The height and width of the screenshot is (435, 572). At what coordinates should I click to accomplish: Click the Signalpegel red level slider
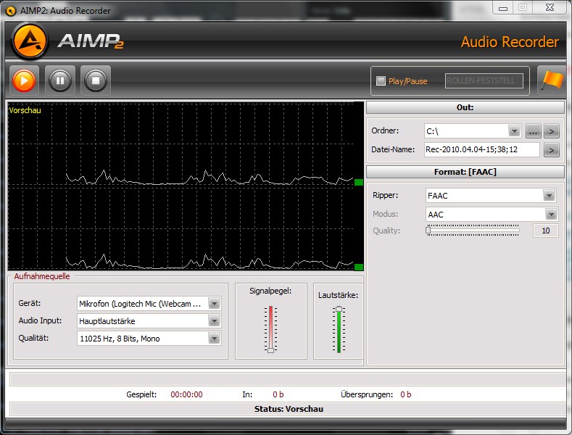tap(270, 330)
